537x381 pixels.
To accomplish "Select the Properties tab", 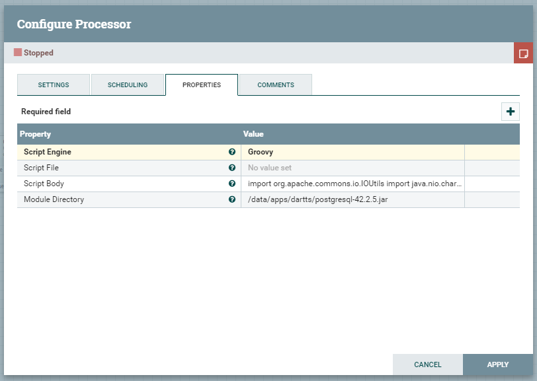I will click(x=202, y=85).
